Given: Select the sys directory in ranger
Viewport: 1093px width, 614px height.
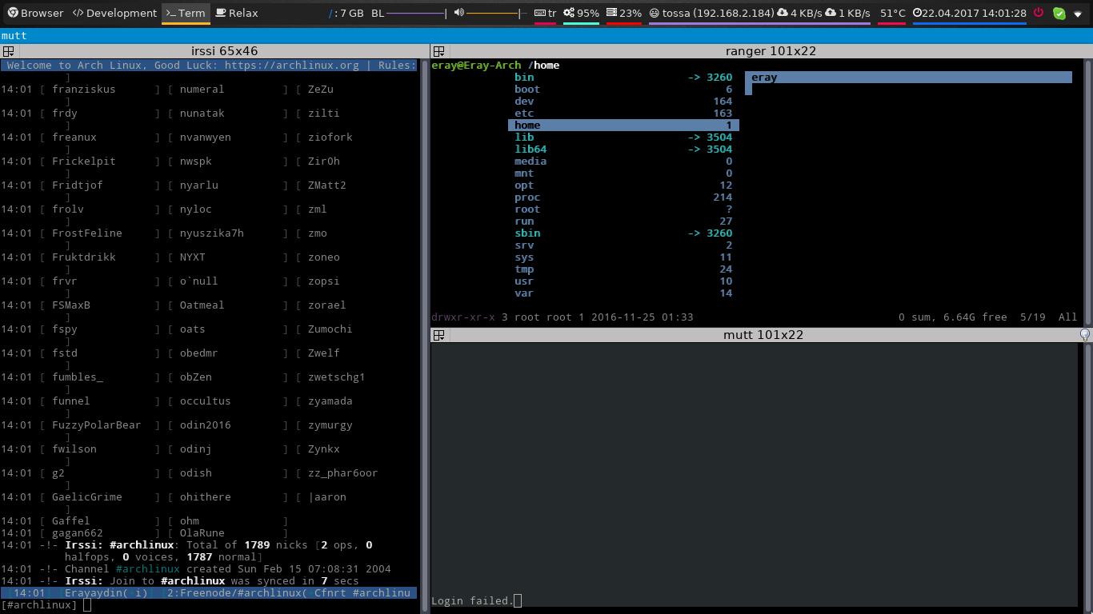Looking at the screenshot, I should [x=623, y=257].
